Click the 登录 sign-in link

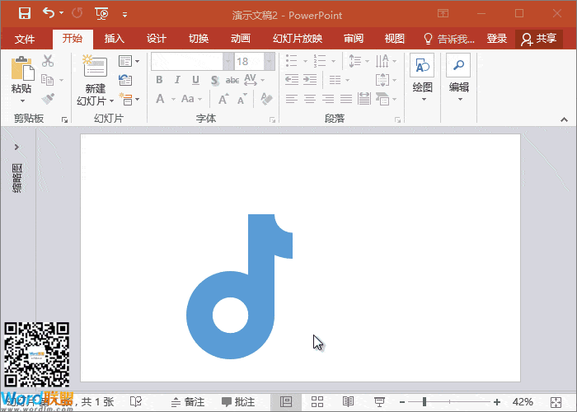497,38
